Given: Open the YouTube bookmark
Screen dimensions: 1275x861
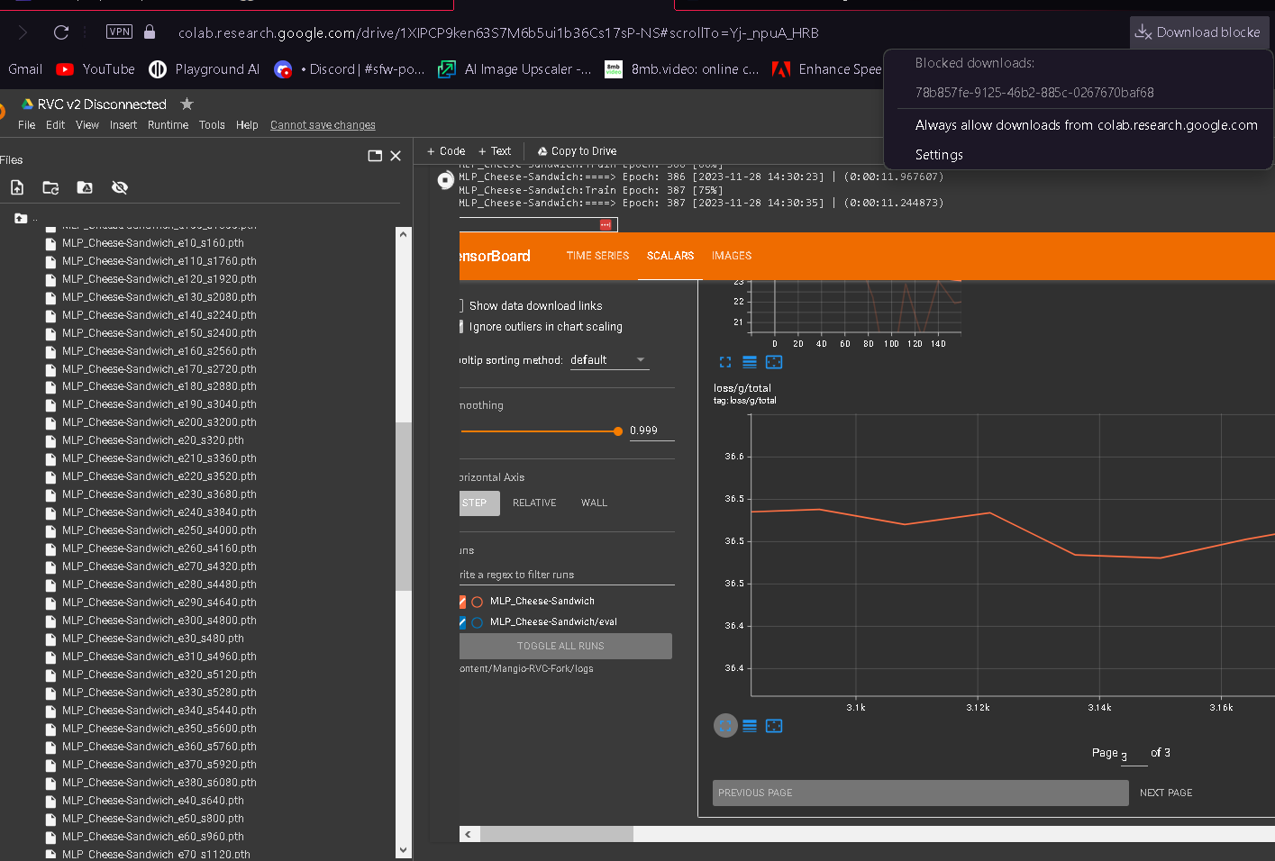Looking at the screenshot, I should 96,69.
